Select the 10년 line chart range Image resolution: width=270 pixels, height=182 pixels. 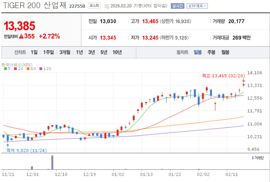pyautogui.click(x=117, y=52)
